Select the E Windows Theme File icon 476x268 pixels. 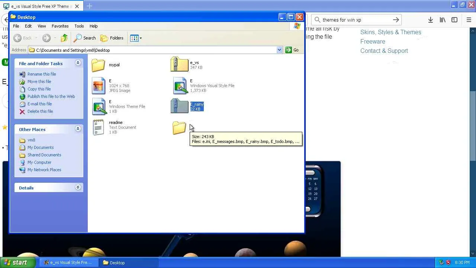coord(99,106)
